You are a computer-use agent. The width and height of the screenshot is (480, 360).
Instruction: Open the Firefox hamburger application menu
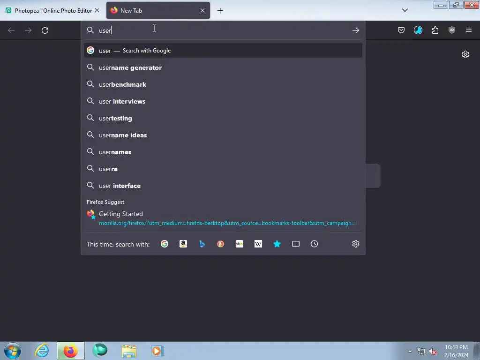(x=469, y=30)
